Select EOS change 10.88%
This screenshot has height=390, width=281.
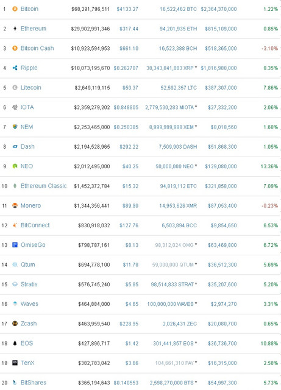click(x=269, y=344)
